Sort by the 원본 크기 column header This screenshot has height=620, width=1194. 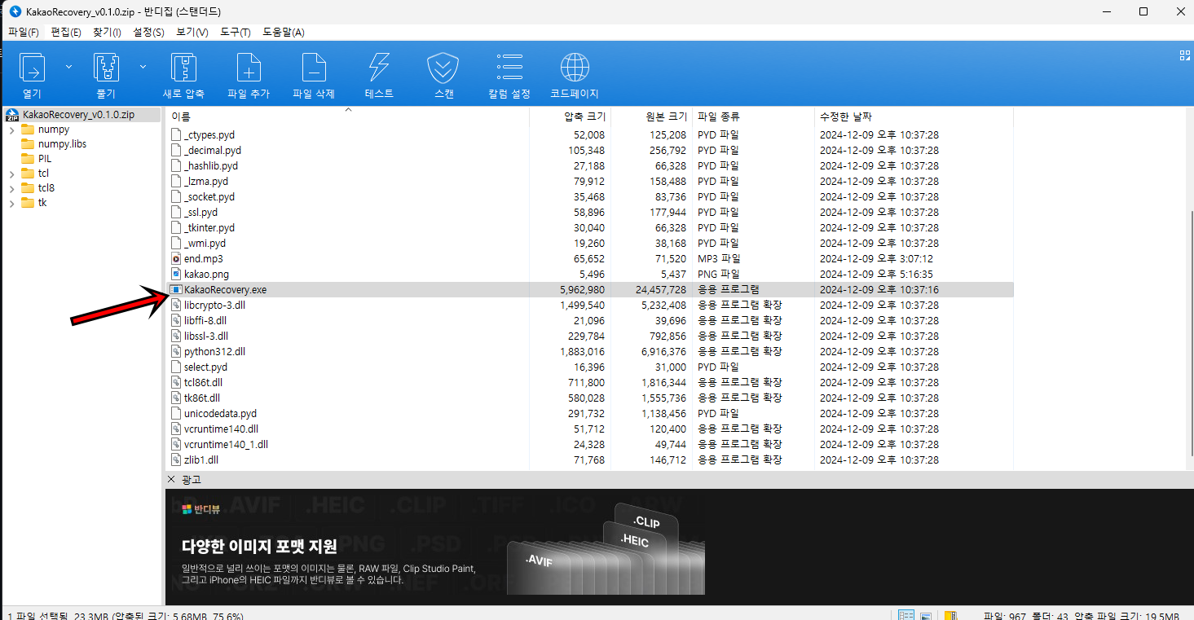coord(652,117)
